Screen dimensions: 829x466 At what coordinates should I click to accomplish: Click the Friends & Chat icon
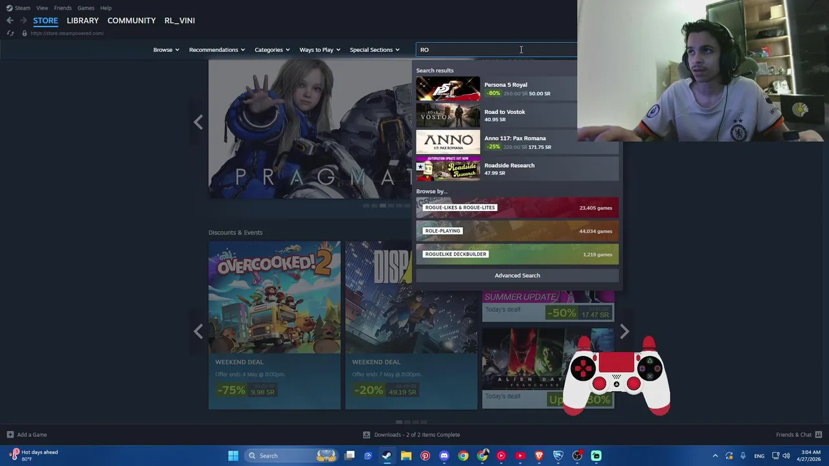point(819,435)
